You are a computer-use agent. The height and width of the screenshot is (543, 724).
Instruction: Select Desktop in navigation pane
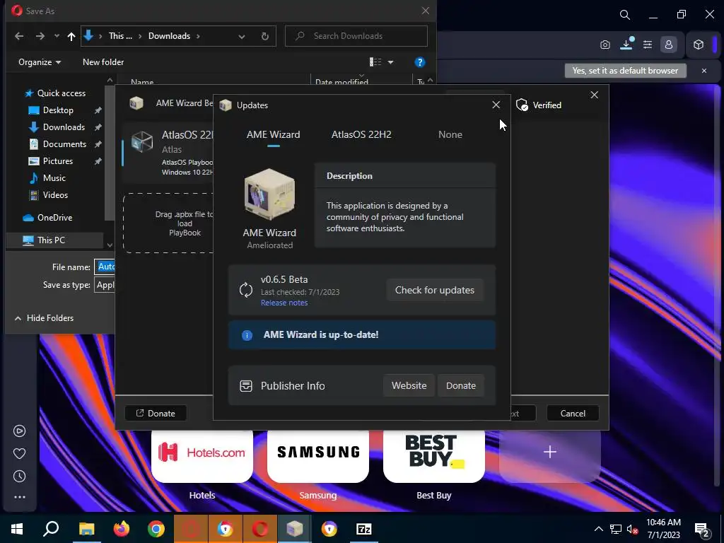(58, 110)
